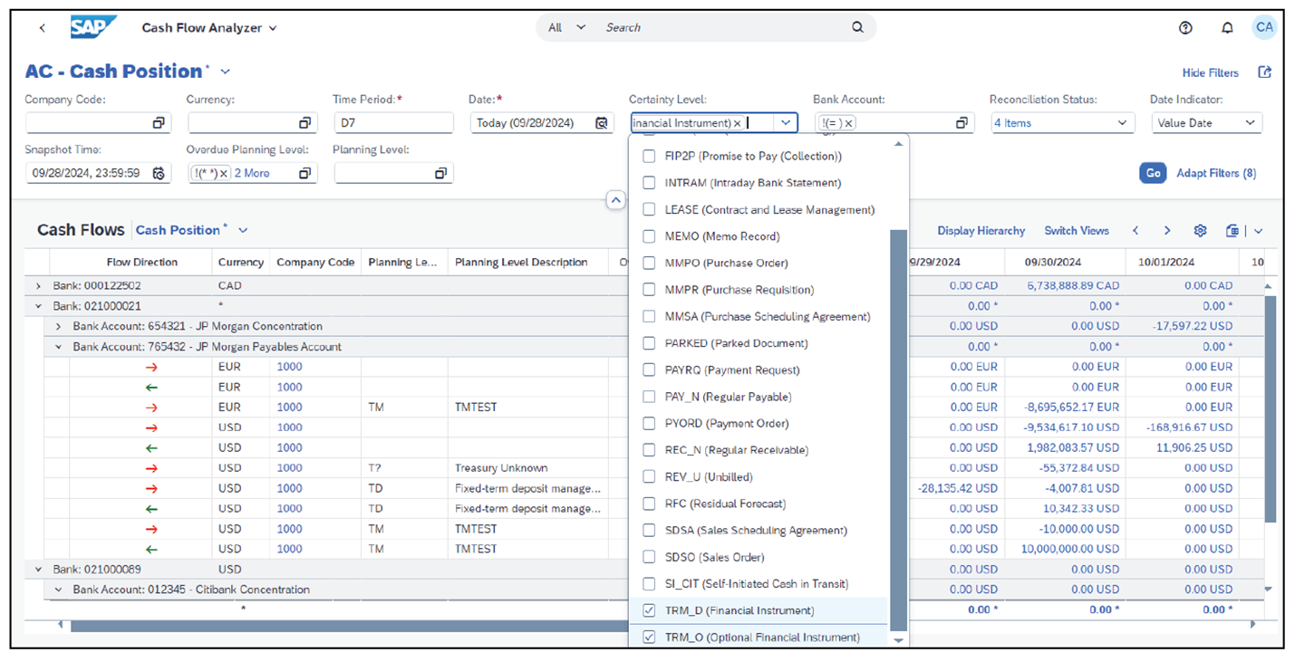
Task: Check PAYRQ (Payment Request) option
Action: 649,369
